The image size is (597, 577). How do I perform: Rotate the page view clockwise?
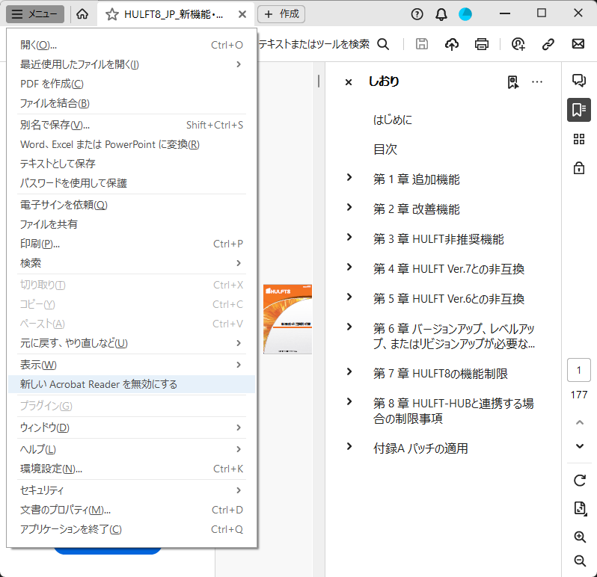580,481
